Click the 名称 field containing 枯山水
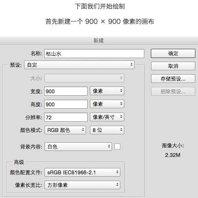Screen dimensions: 198x198 (94, 54)
